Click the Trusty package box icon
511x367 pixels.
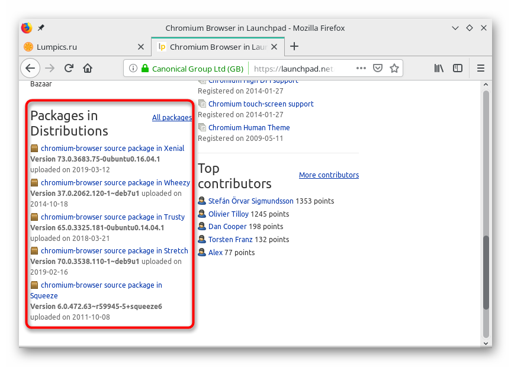[34, 217]
